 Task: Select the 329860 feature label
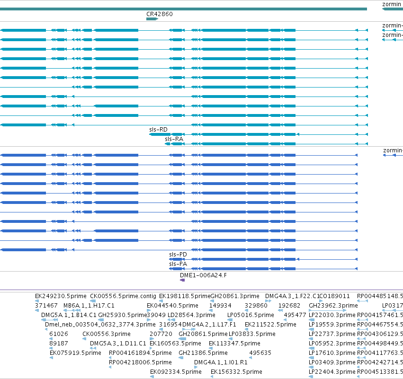pos(256,306)
